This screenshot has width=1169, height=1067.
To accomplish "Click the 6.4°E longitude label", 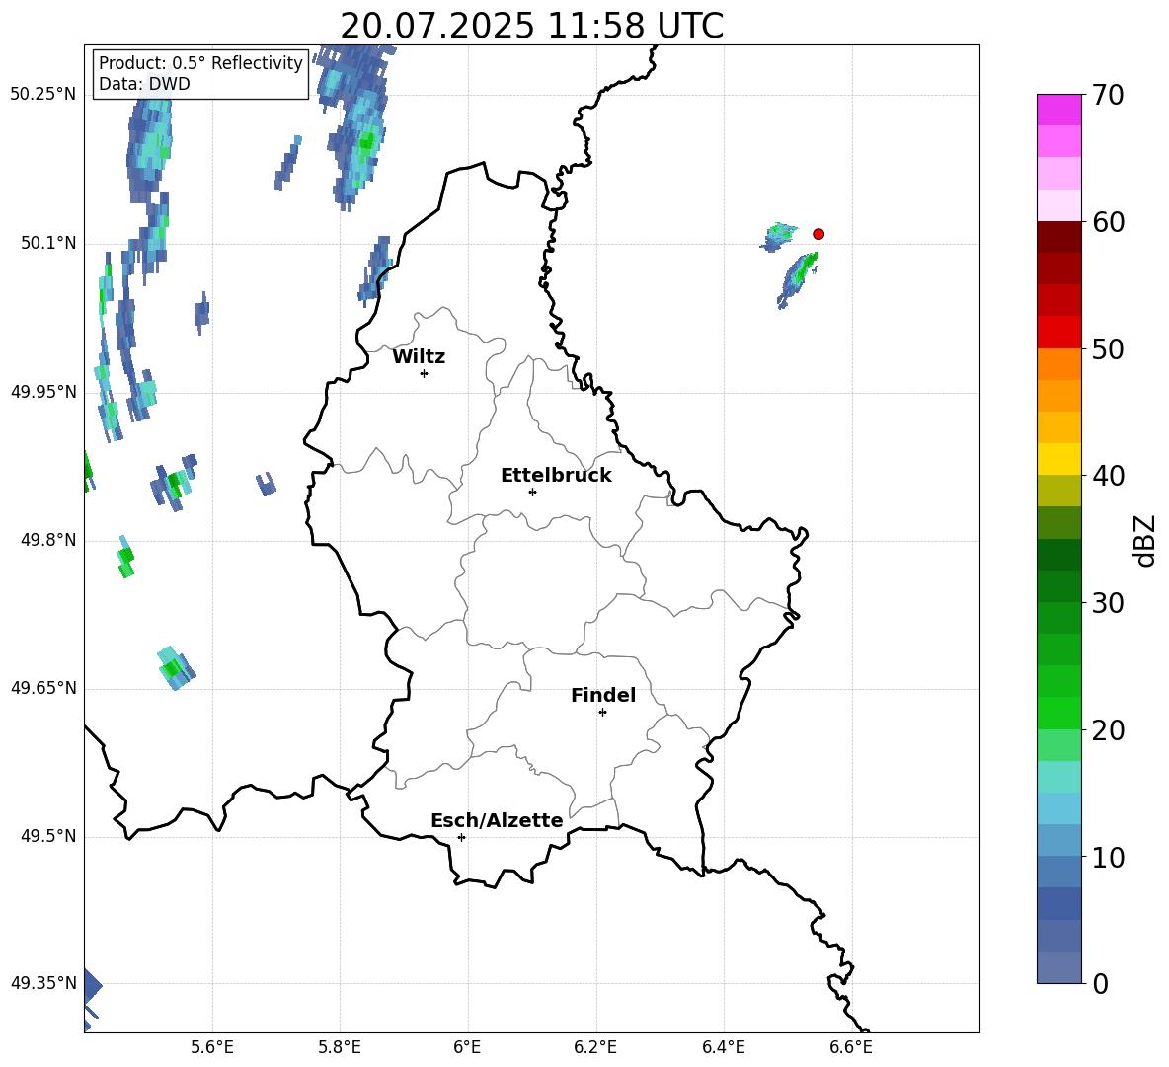I will tap(723, 1047).
